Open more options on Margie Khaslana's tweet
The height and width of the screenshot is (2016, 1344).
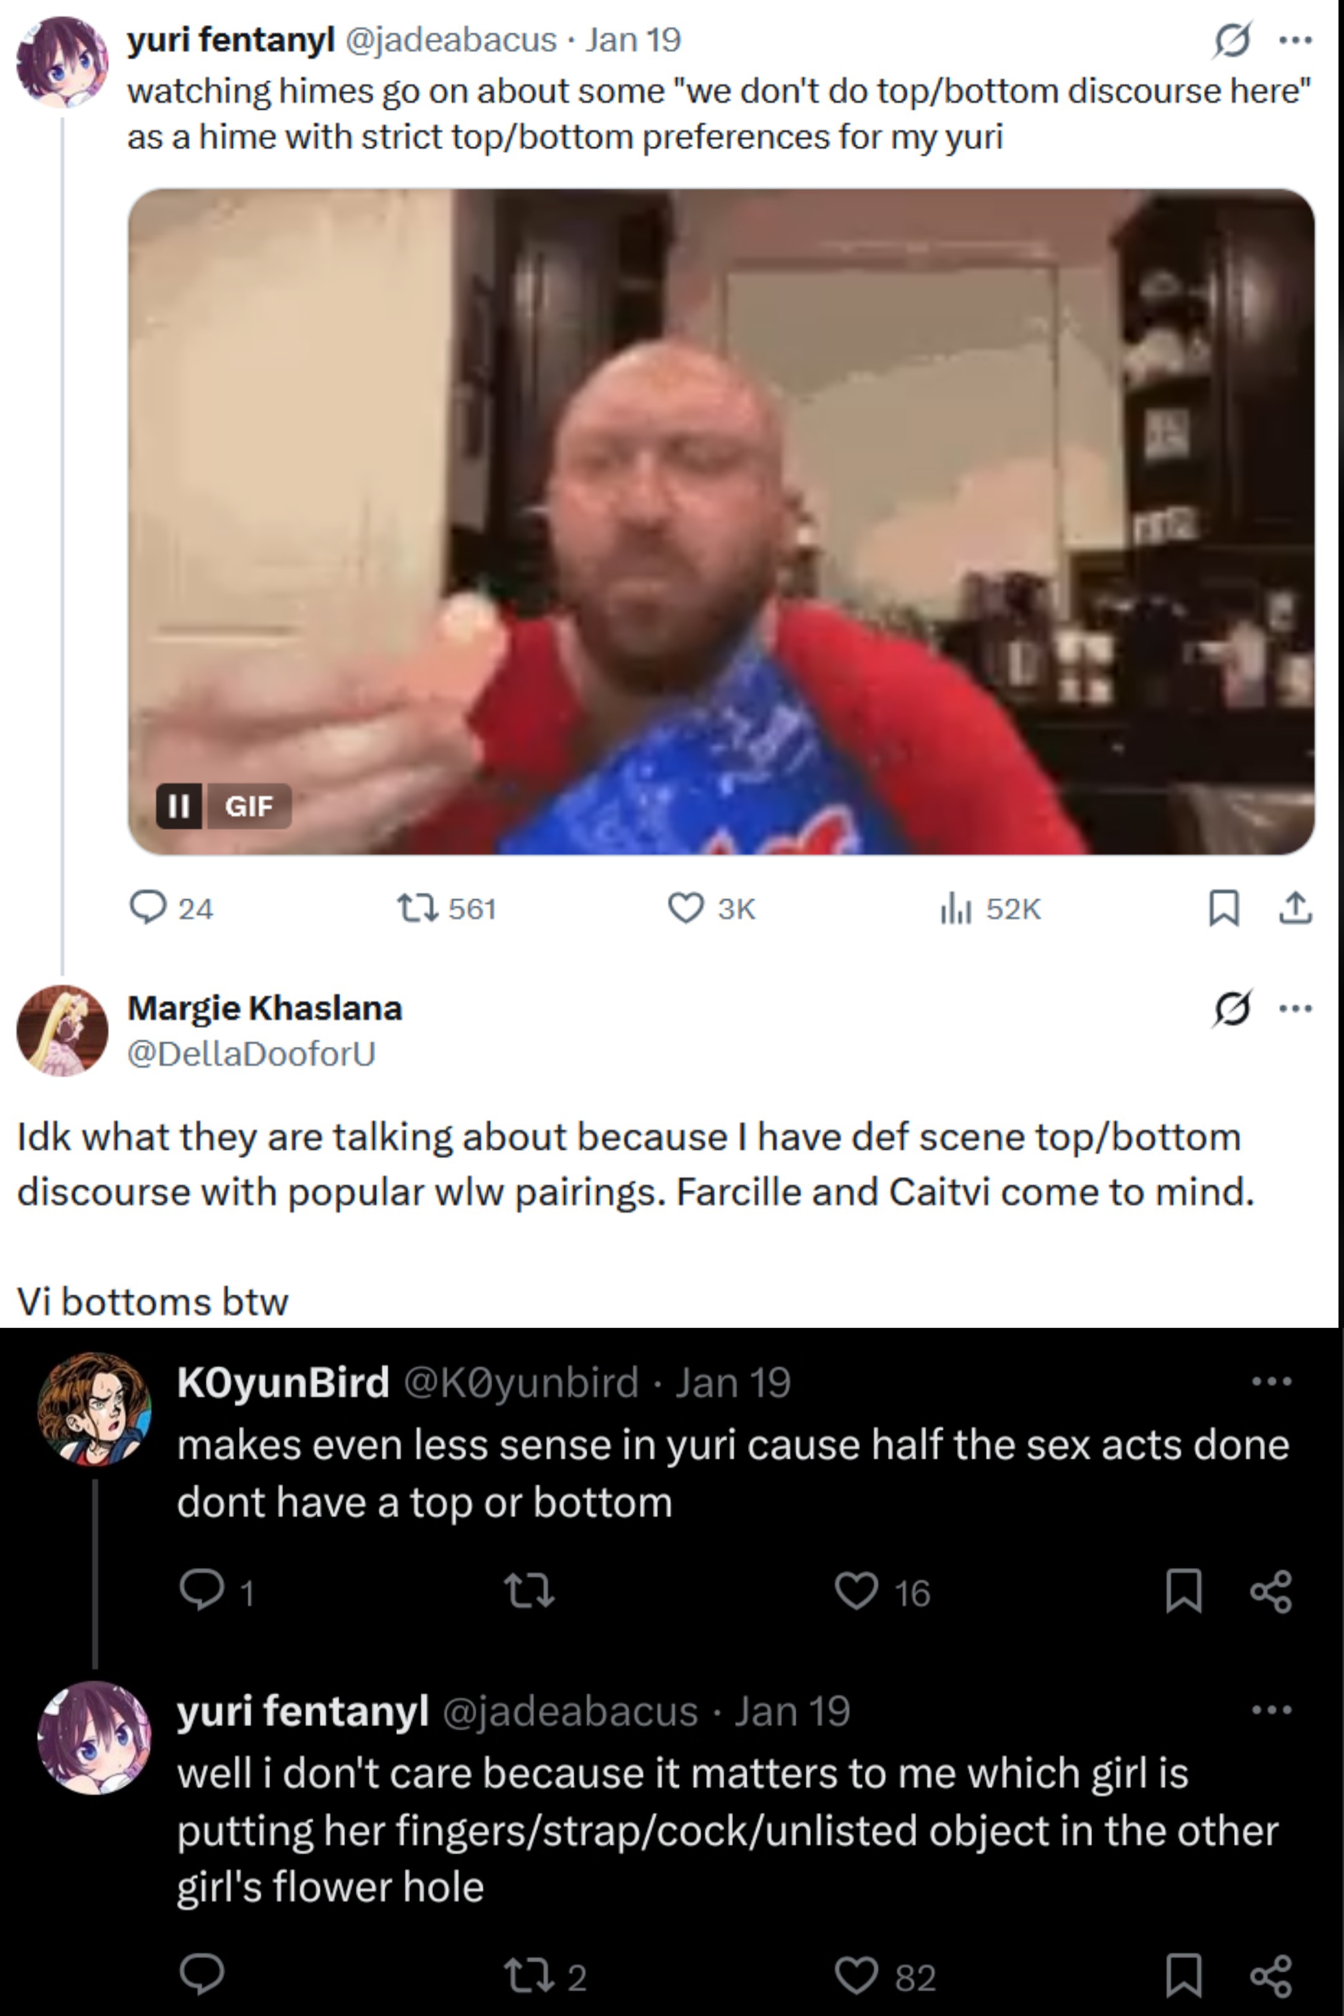tap(1294, 1008)
